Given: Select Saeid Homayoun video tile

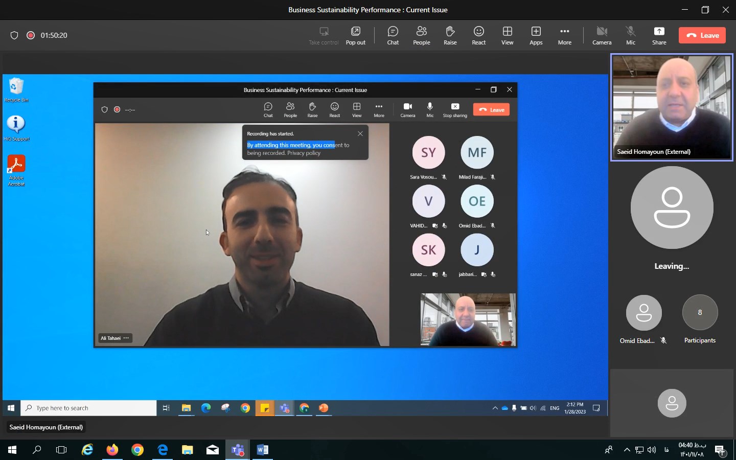Looking at the screenshot, I should pos(672,107).
